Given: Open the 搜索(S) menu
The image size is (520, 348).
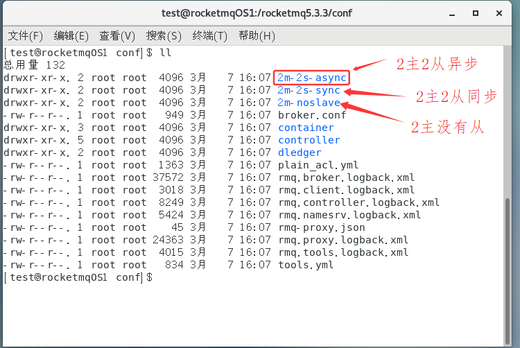Looking at the screenshot, I should coord(164,36).
